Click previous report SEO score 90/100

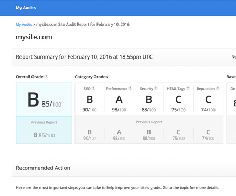coord(90,138)
